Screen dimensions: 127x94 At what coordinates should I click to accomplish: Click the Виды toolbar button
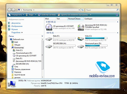coord(30,15)
